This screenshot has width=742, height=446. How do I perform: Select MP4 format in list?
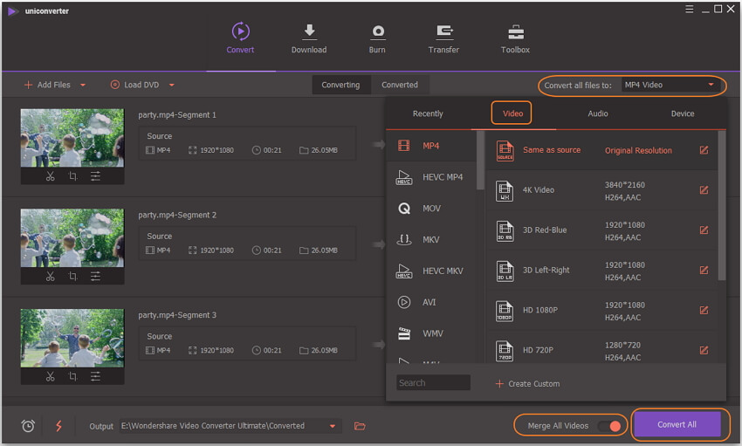(431, 146)
